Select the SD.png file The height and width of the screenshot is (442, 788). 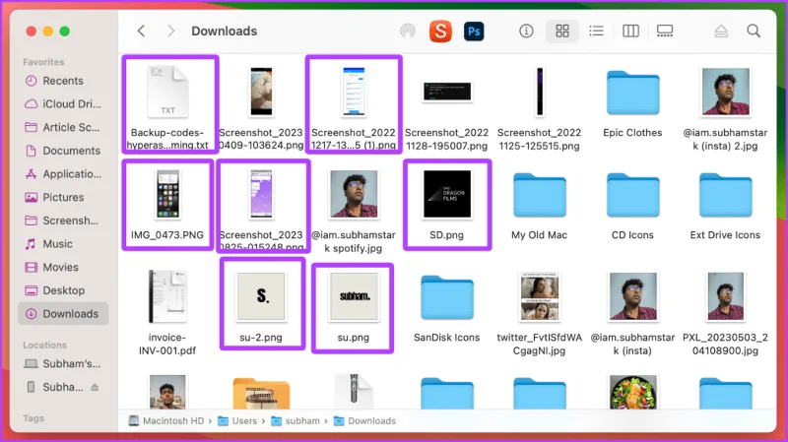447,194
